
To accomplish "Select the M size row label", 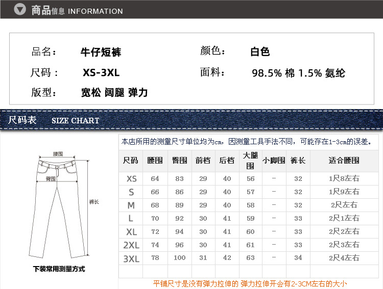I will tap(131, 205).
